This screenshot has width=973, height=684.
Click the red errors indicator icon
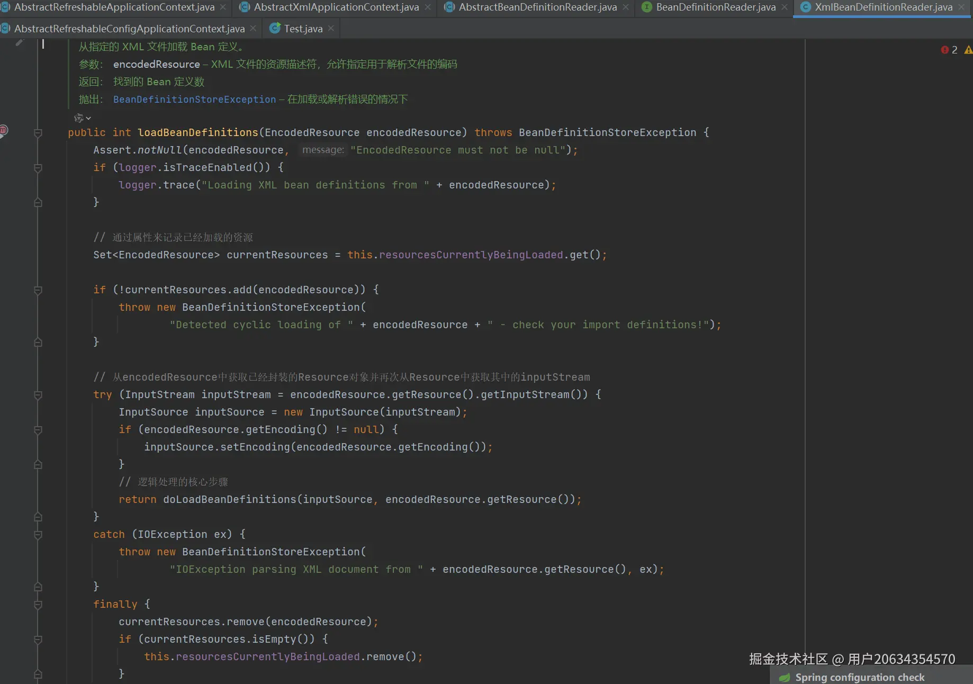[944, 50]
